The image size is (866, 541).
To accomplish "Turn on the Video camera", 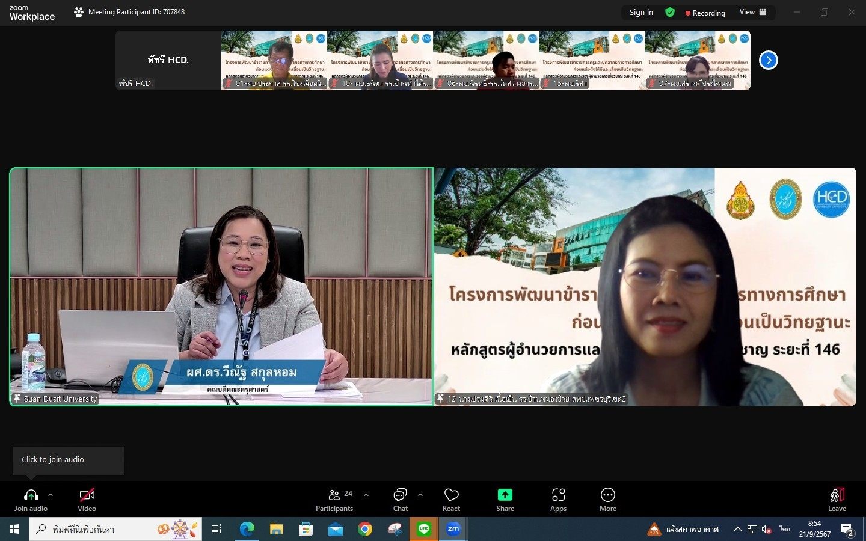I will pyautogui.click(x=87, y=495).
